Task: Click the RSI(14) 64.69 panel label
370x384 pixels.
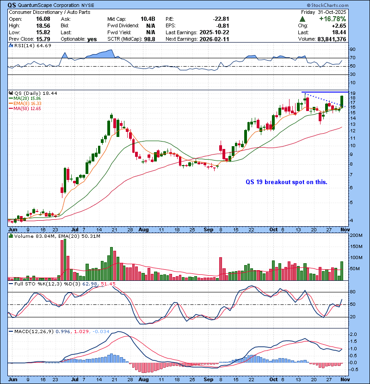Action: pyautogui.click(x=32, y=45)
